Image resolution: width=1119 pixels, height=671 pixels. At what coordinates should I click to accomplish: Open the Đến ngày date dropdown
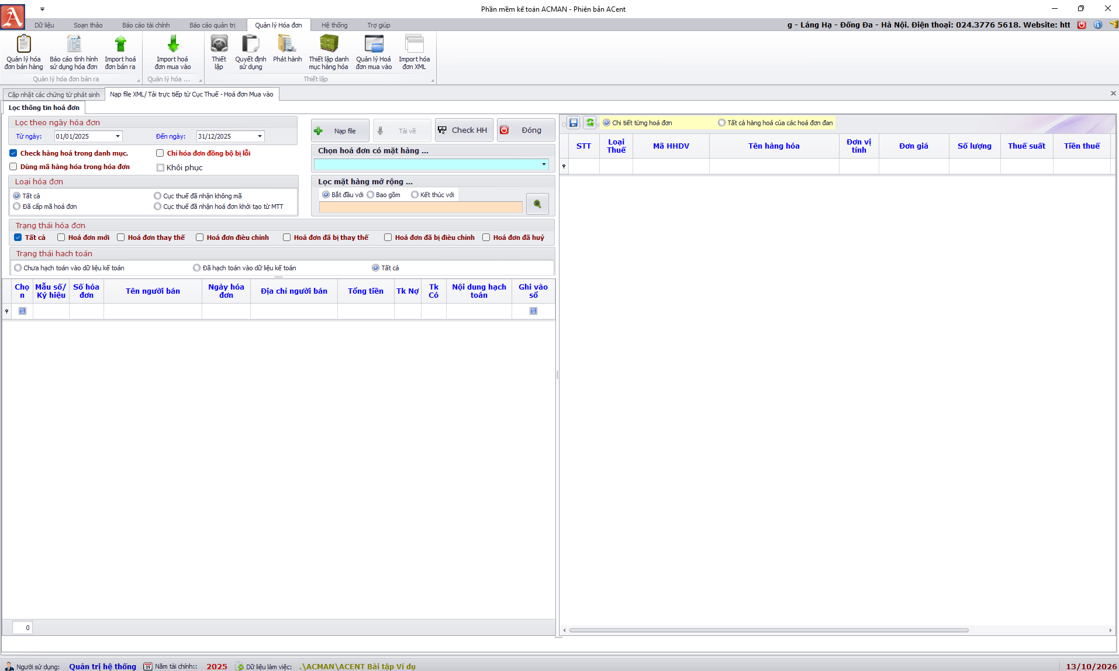[x=260, y=136]
